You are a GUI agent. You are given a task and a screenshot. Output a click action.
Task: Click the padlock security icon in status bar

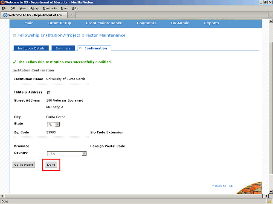pyautogui.click(x=270, y=201)
